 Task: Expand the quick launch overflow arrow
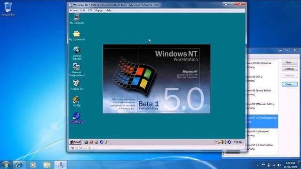tap(109, 142)
